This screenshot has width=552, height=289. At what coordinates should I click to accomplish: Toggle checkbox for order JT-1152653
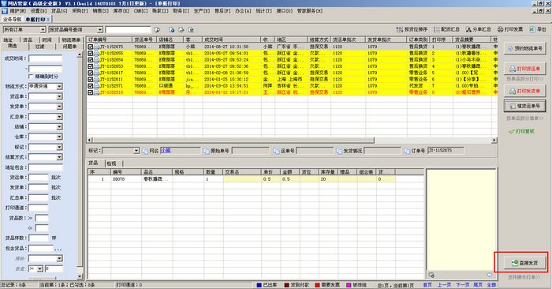tap(91, 66)
